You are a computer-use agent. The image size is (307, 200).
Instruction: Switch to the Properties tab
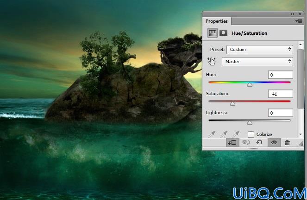[217, 21]
